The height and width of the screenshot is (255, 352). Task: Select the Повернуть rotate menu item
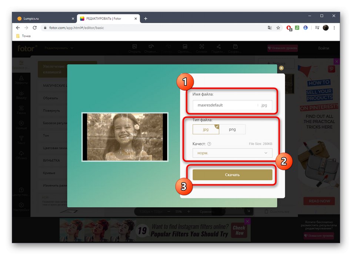coord(53,111)
